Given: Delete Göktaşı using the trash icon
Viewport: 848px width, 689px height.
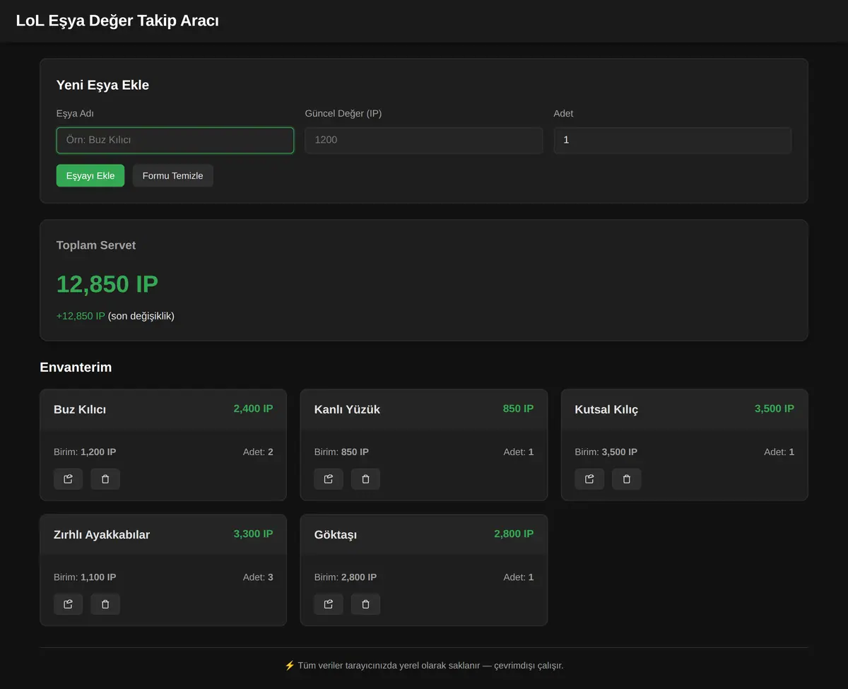Looking at the screenshot, I should pos(365,604).
